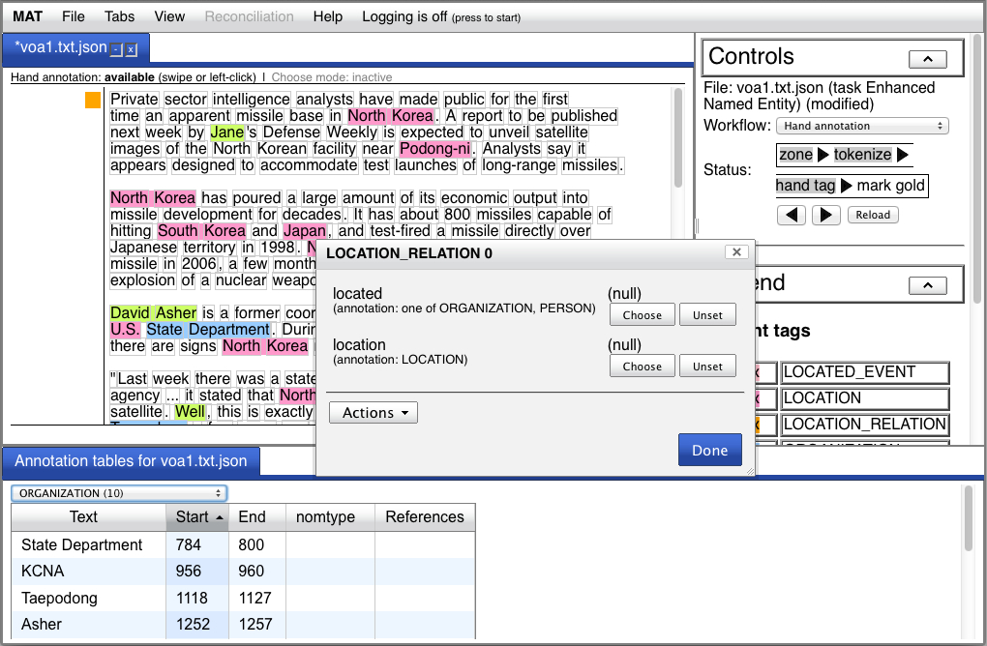987x646 pixels.
Task: Minimize the voa1.txt.json tab
Action: [116, 49]
